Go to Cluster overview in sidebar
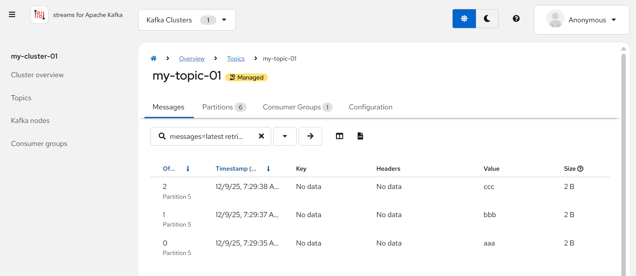The image size is (636, 276). pos(37,75)
